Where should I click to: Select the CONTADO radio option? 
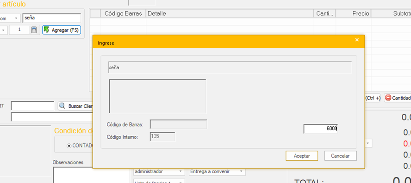click(x=69, y=146)
